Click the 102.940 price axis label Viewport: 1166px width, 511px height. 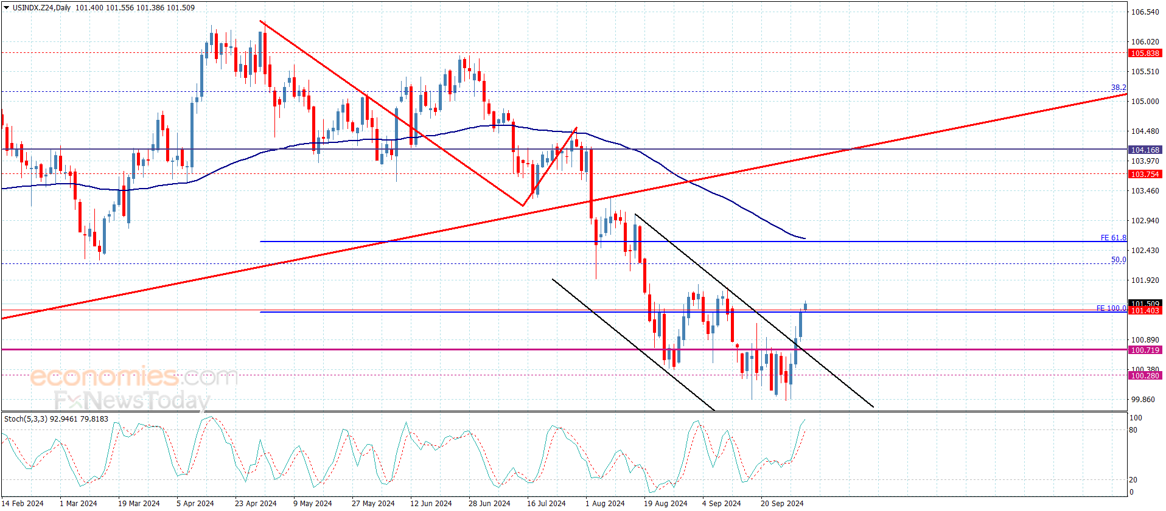pos(1145,220)
